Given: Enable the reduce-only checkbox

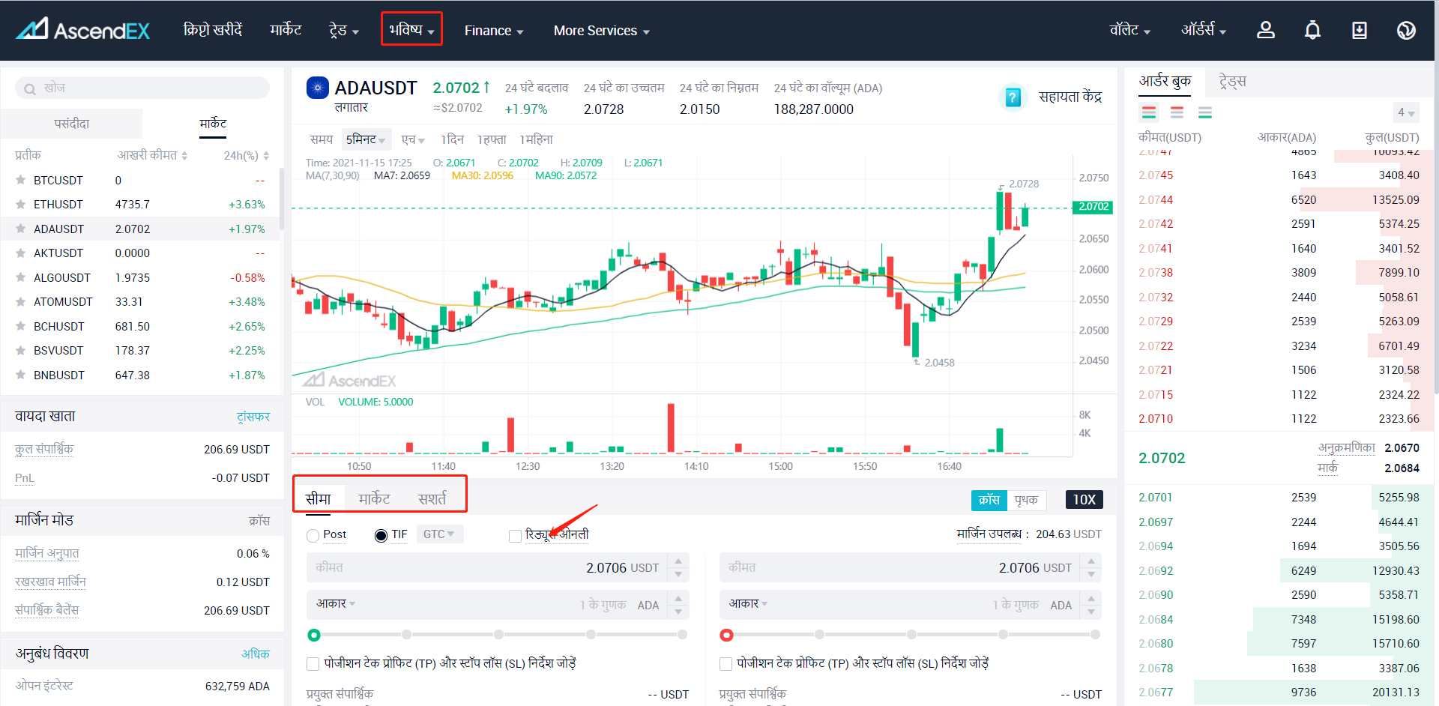Looking at the screenshot, I should [515, 535].
